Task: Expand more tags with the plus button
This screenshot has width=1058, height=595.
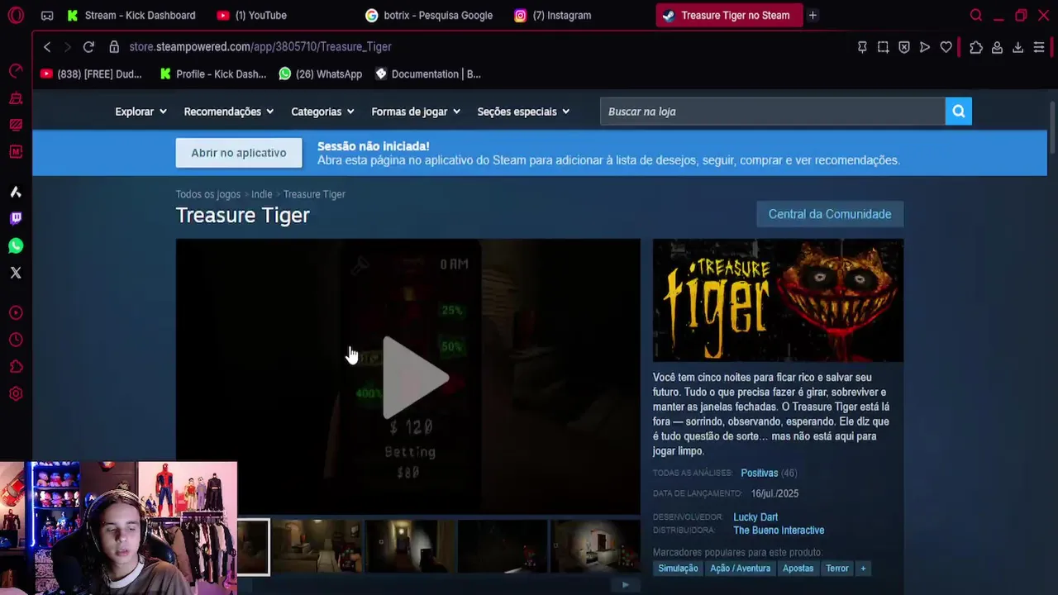Action: (x=863, y=569)
